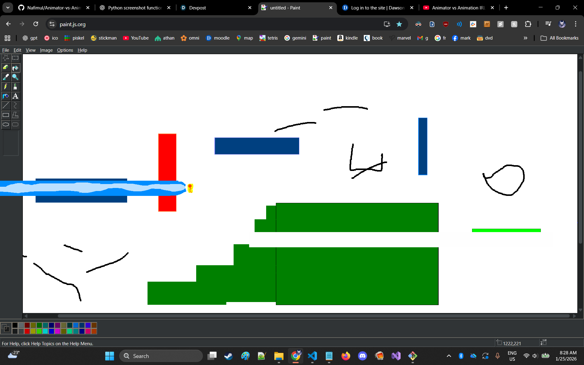This screenshot has width=584, height=365.
Task: Select the Eraser tool
Action: (6, 68)
